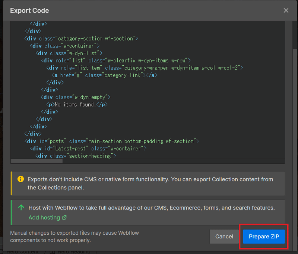Click the green upward arrow icon
298x254 pixels.
(21, 208)
